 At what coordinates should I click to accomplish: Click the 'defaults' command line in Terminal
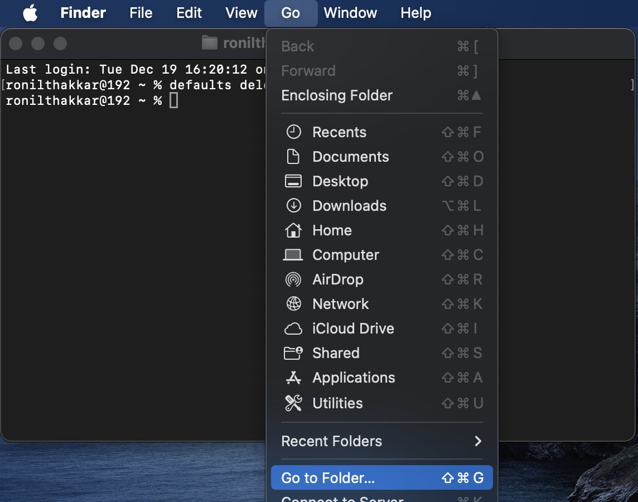point(134,85)
